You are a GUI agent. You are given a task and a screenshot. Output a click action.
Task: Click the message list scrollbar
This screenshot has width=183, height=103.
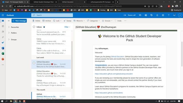[x=72, y=65]
